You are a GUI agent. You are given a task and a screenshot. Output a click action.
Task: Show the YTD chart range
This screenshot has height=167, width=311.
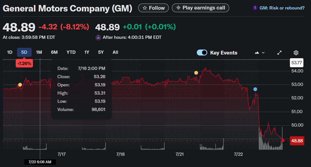click(71, 52)
